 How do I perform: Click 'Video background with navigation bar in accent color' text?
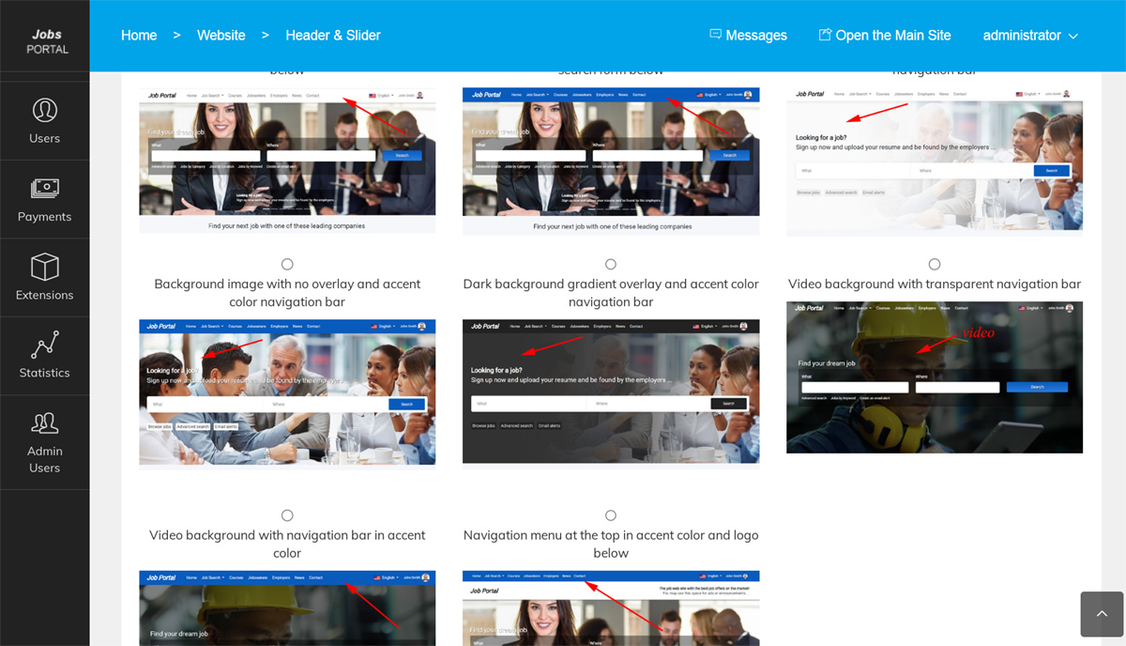click(x=287, y=544)
